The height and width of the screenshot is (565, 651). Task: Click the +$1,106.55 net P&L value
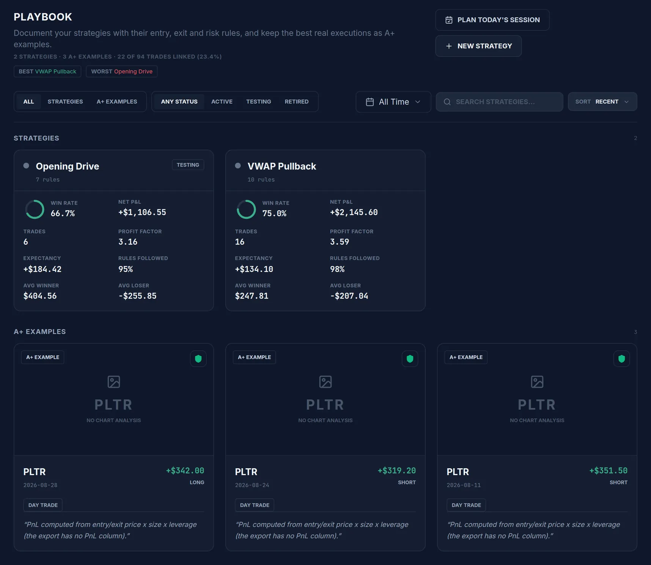pyautogui.click(x=142, y=213)
